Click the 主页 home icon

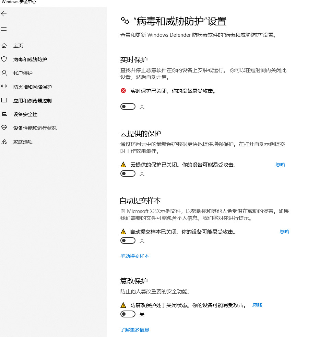pyautogui.click(x=4, y=46)
